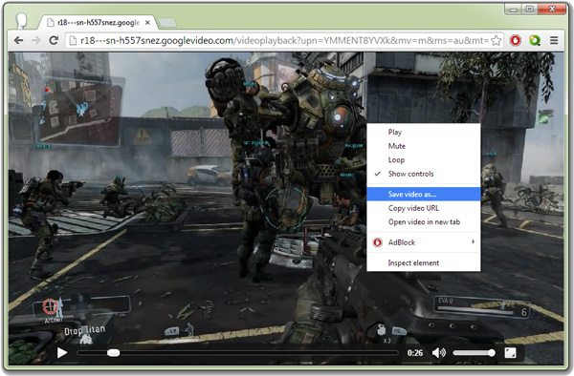Enter fullscreen with the fullscreen icon
574x376 pixels.
tap(510, 353)
